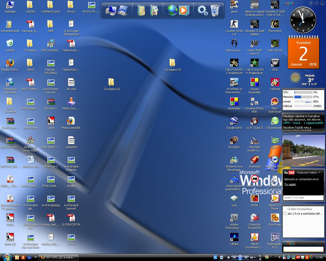Select the cpuz desktop icon
This screenshot has height=261, width=326.
pyautogui.click(x=234, y=201)
